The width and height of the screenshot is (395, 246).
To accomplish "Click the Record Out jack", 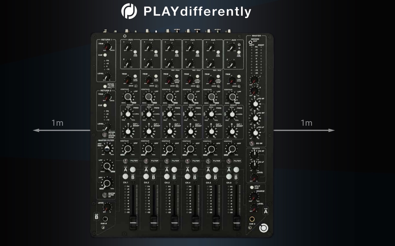I will [x=250, y=42].
